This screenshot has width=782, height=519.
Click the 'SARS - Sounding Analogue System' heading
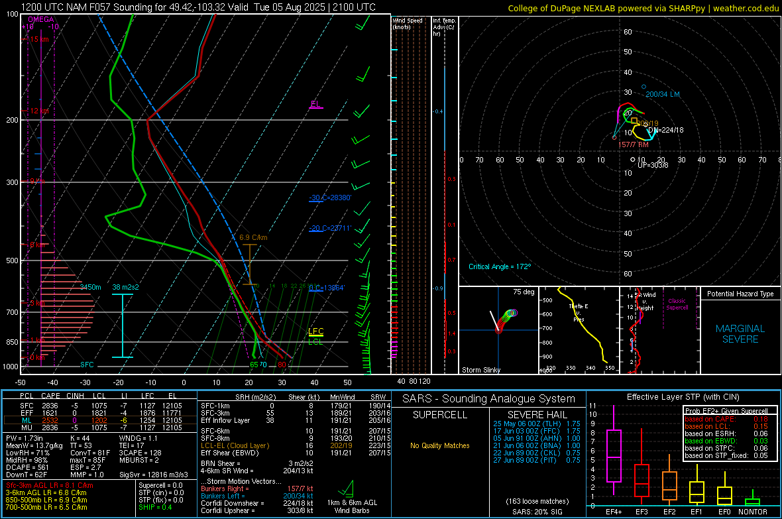point(489,399)
